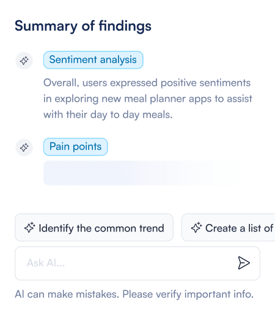The image size is (275, 316).
Task: Click the Summary of findings heading
Action: (x=83, y=26)
